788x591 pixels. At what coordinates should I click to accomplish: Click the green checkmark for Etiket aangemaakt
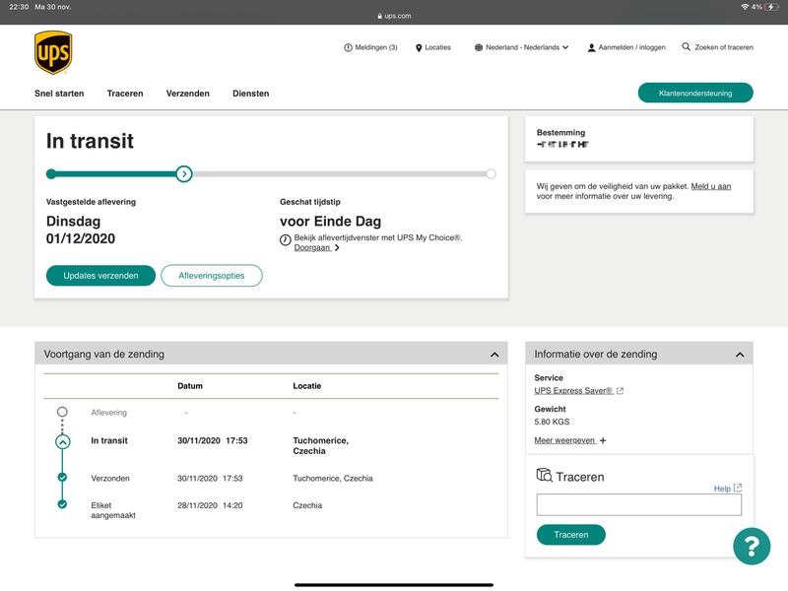(x=62, y=504)
